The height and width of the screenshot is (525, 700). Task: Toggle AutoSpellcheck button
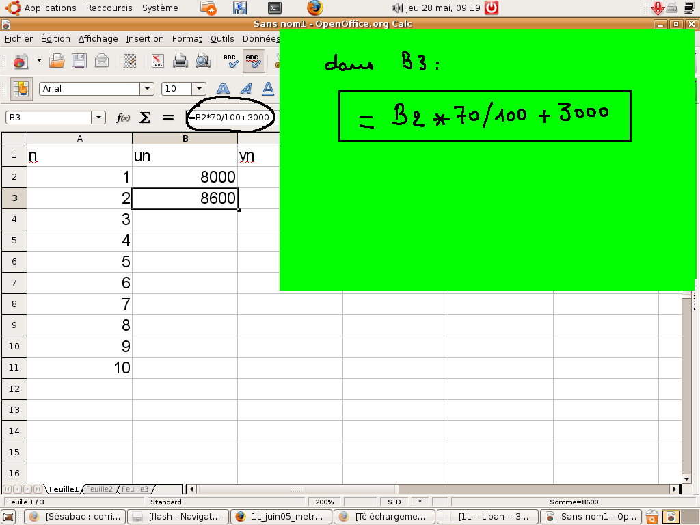coord(254,62)
